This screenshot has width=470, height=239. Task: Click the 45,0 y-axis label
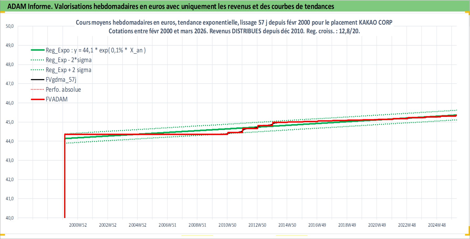10,122
